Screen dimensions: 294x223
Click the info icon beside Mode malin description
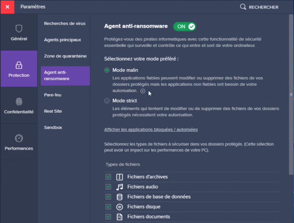click(143, 91)
